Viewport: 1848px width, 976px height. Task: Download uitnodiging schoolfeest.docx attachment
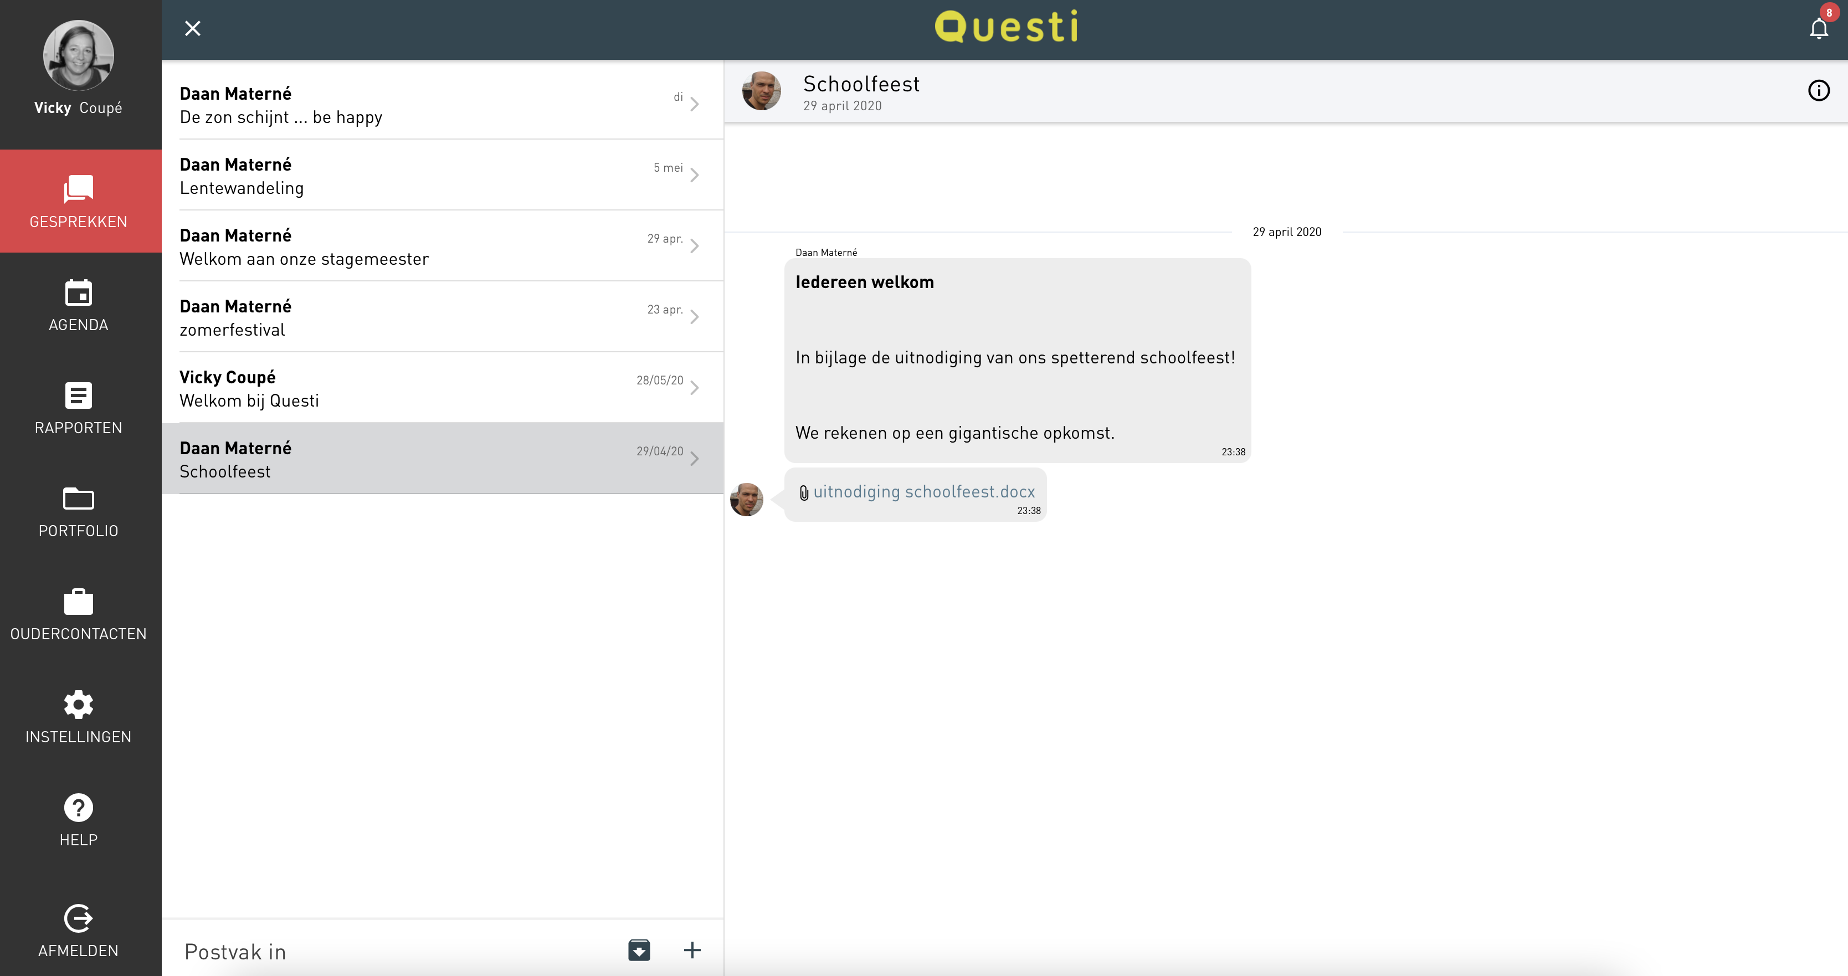(x=924, y=492)
